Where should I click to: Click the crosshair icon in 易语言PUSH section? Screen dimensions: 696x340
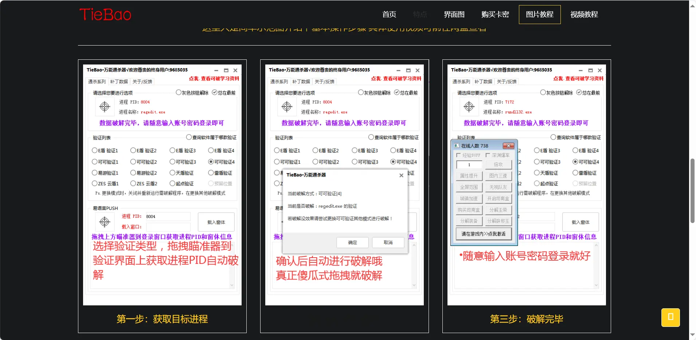[104, 222]
